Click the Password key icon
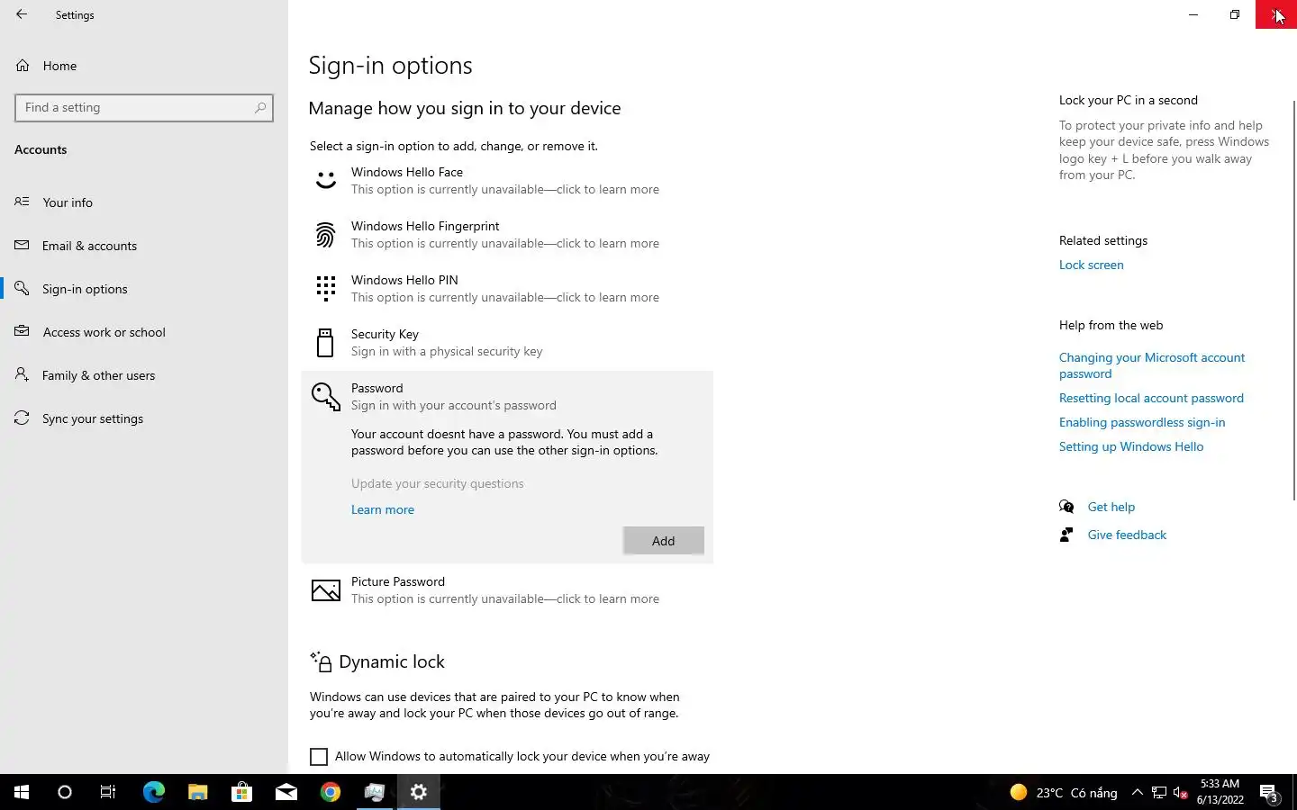1297x810 pixels. tap(325, 397)
